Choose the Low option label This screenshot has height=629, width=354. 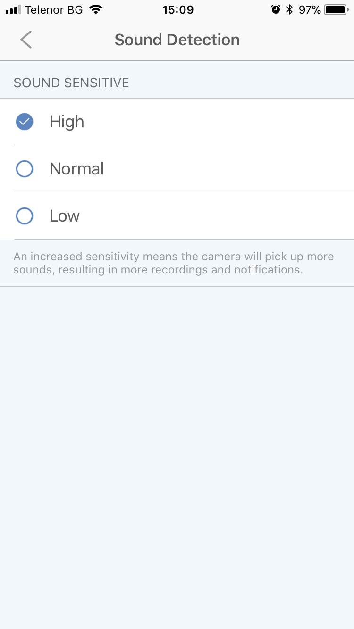click(x=65, y=216)
